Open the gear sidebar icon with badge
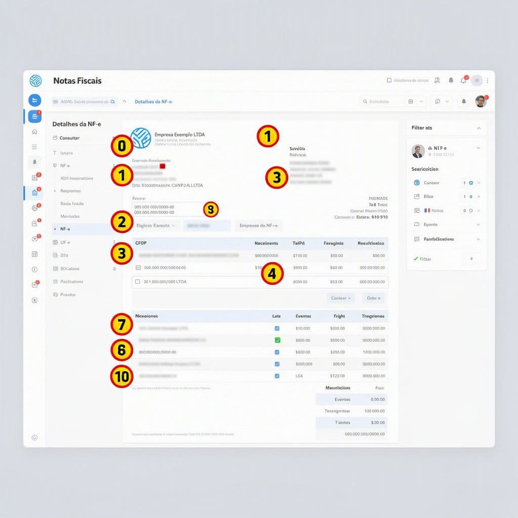 pyautogui.click(x=35, y=208)
